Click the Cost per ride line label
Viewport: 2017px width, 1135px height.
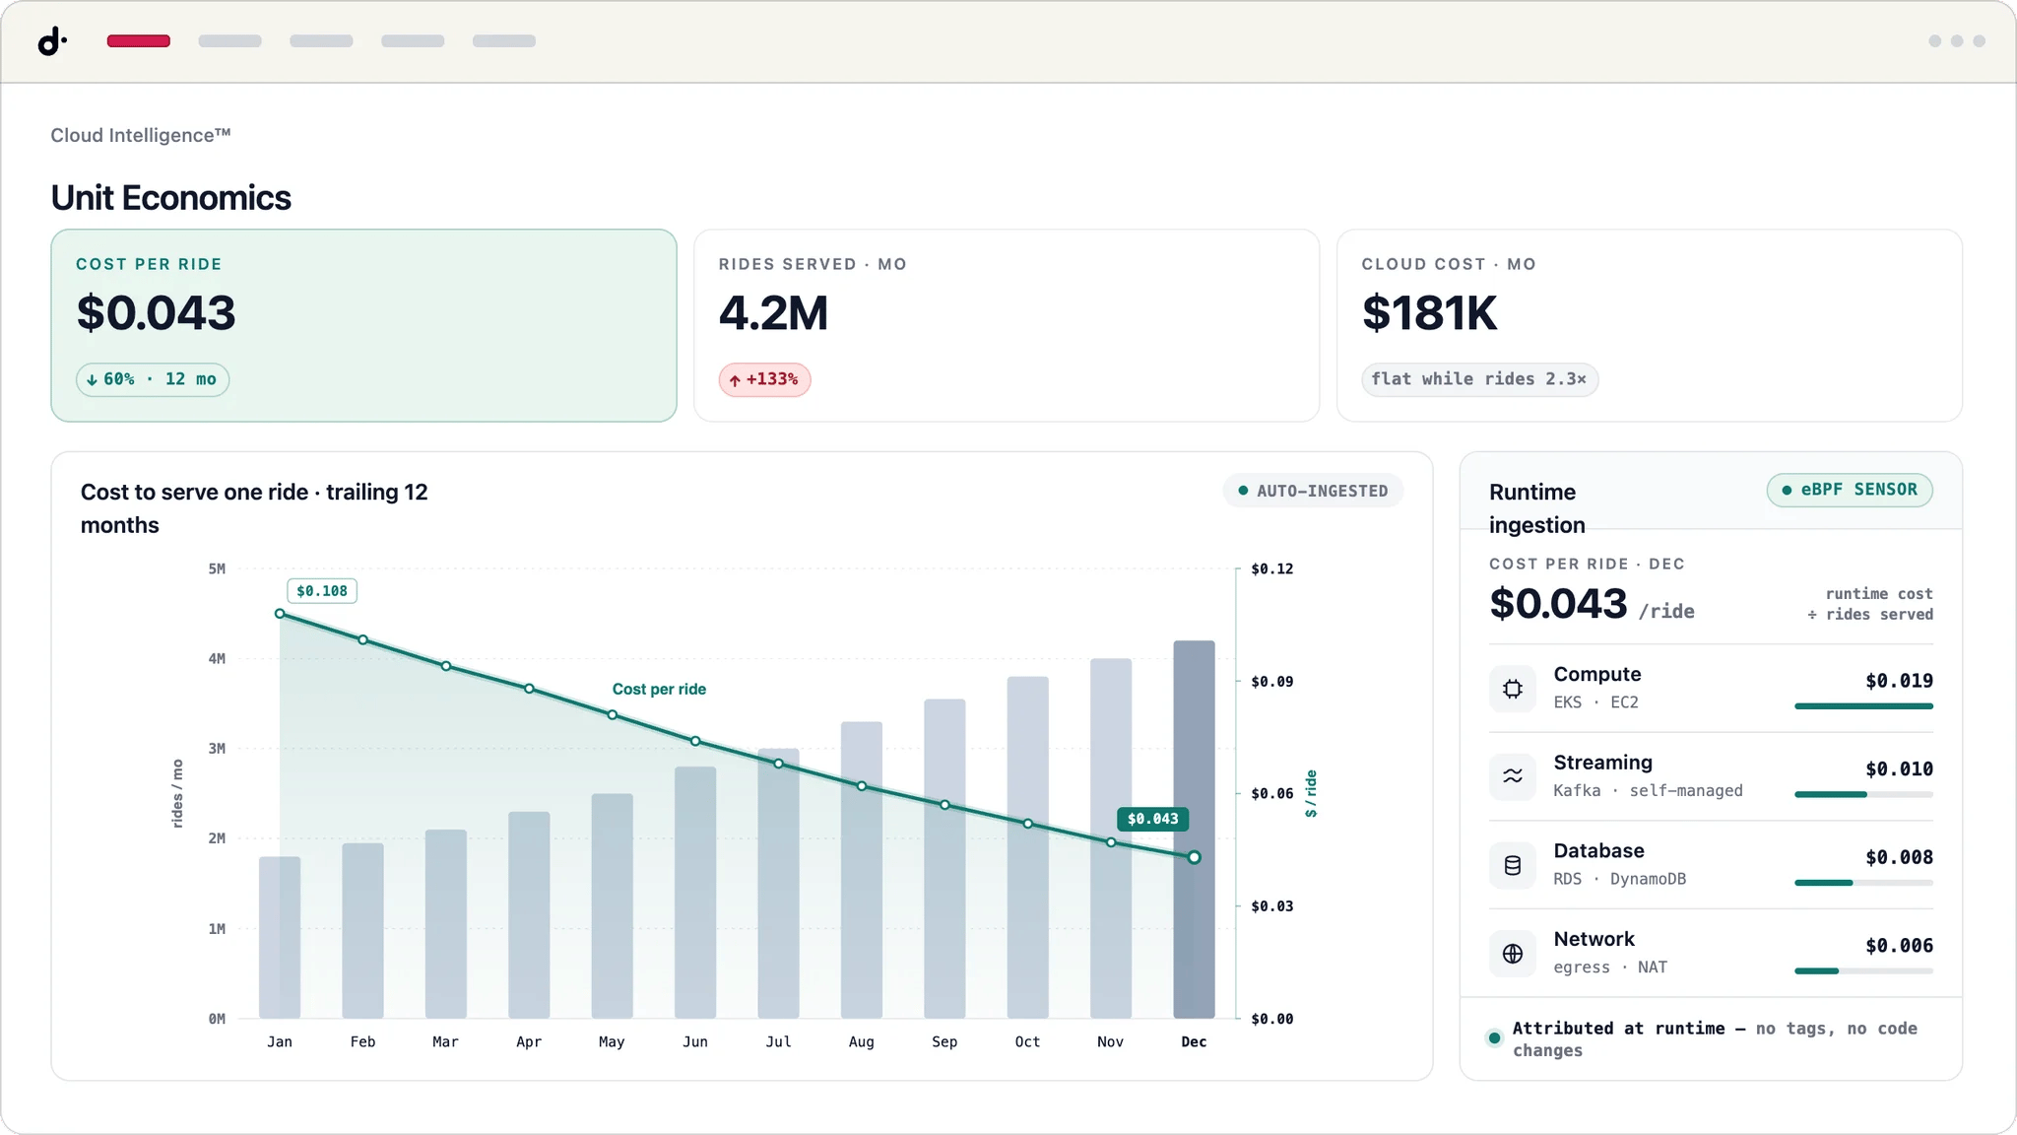click(x=659, y=690)
